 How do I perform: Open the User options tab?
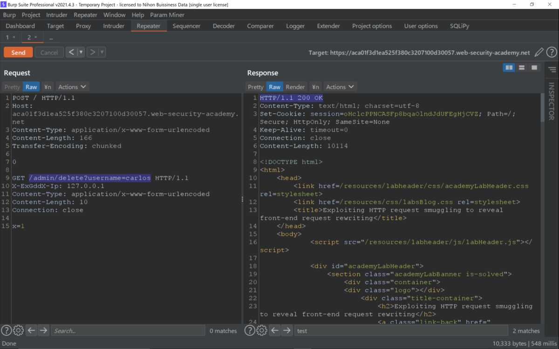tap(421, 26)
